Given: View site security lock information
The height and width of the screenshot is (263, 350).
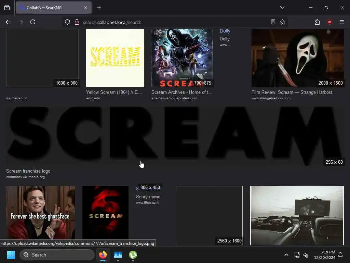Looking at the screenshot, I should point(77,22).
